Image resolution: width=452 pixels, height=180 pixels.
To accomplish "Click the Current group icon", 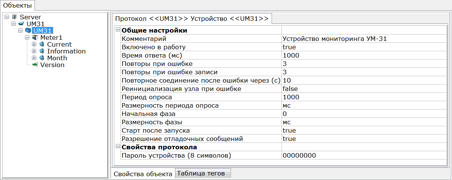I will pyautogui.click(x=42, y=44).
